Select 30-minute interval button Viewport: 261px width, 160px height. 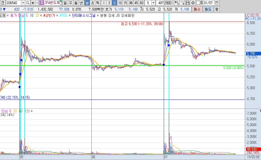point(131,3)
